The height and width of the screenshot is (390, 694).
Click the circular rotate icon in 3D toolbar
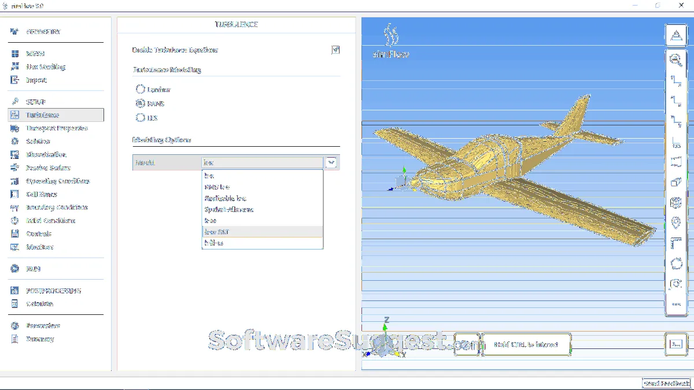tap(675, 264)
